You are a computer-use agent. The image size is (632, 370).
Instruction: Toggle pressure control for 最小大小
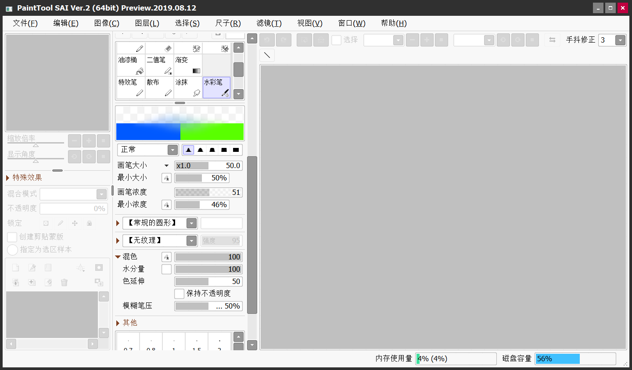166,178
